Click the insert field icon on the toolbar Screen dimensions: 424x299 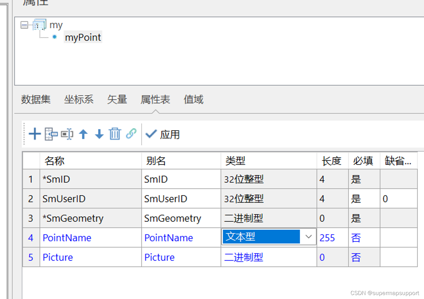51,134
